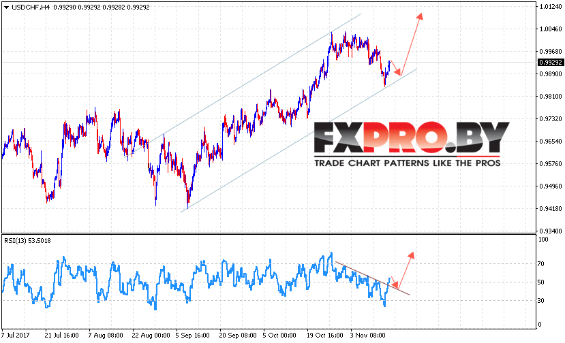This screenshot has width=565, height=343.
Task: Select price level 0.98100 on the scale
Action: pos(550,97)
